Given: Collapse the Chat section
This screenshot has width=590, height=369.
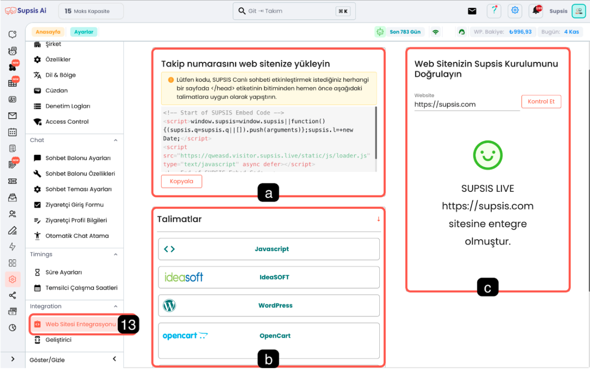Looking at the screenshot, I should click(x=116, y=140).
